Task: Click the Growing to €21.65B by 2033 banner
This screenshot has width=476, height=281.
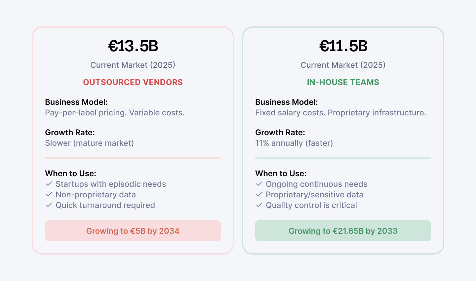Action: [343, 231]
